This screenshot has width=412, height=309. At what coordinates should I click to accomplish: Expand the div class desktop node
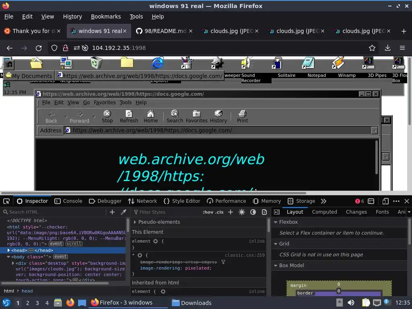[13, 263]
